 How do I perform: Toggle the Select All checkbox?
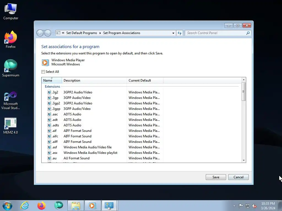pos(43,72)
